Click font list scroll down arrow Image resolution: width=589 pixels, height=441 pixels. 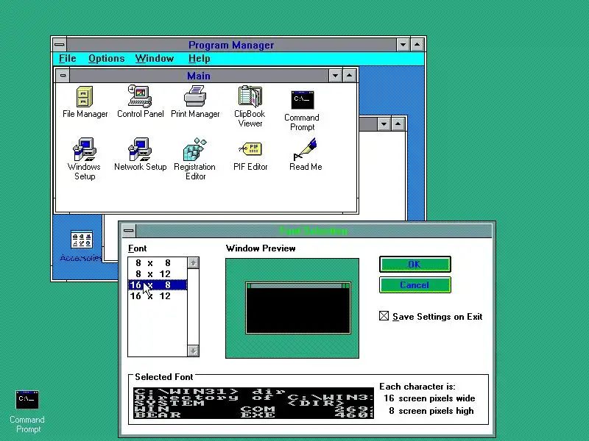[x=193, y=351]
